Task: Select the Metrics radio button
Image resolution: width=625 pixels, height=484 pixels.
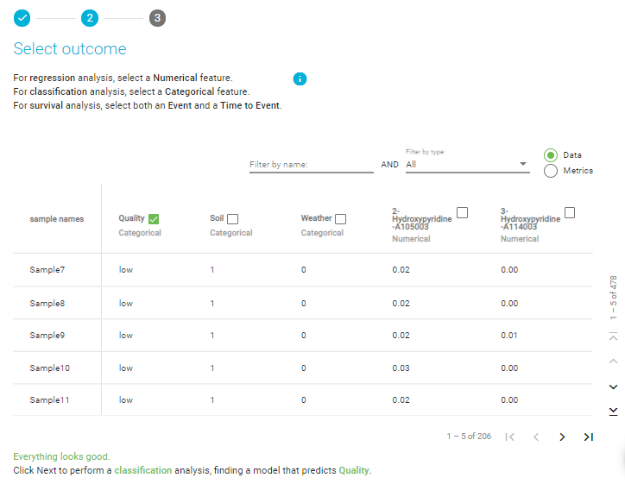Action: point(551,171)
